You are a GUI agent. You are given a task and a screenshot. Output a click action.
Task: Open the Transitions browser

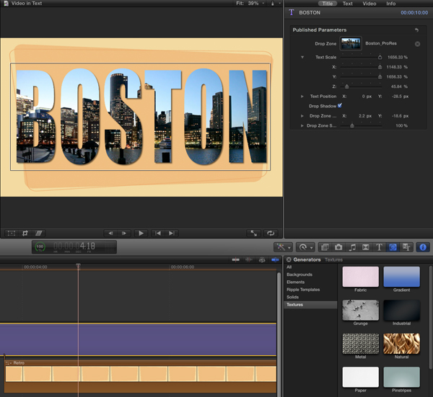point(366,247)
